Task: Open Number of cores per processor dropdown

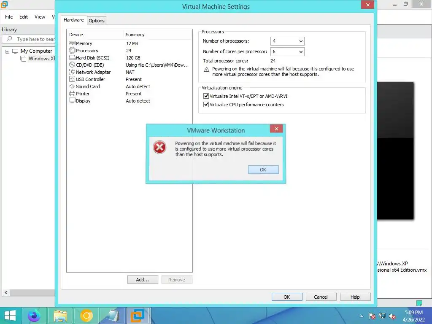Action: coord(287,51)
